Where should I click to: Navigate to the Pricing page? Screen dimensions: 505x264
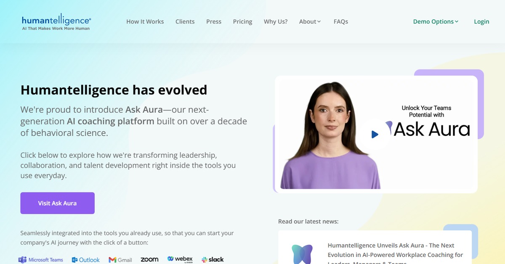tap(242, 21)
